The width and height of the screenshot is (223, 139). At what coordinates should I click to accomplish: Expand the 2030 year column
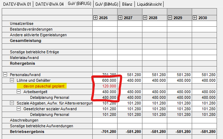195,18
